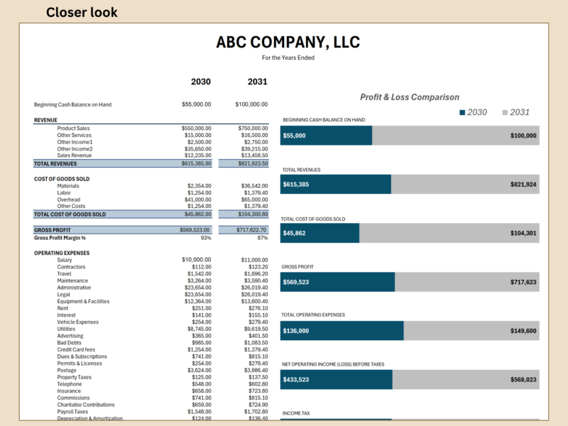Select the 'Contractors' row label

coord(72,267)
